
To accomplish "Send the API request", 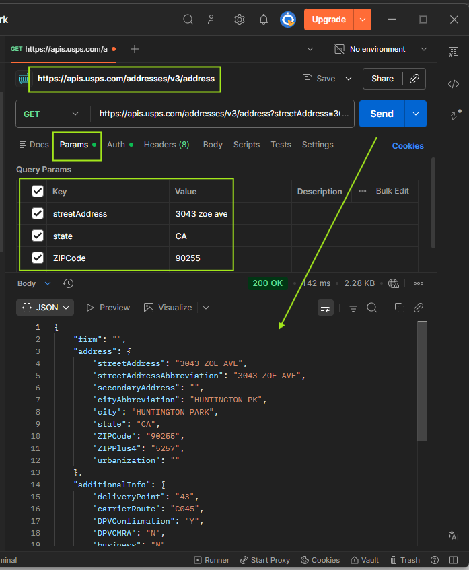I will 382,114.
